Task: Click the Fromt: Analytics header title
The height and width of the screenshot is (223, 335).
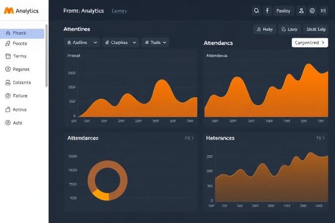Action: click(x=84, y=11)
